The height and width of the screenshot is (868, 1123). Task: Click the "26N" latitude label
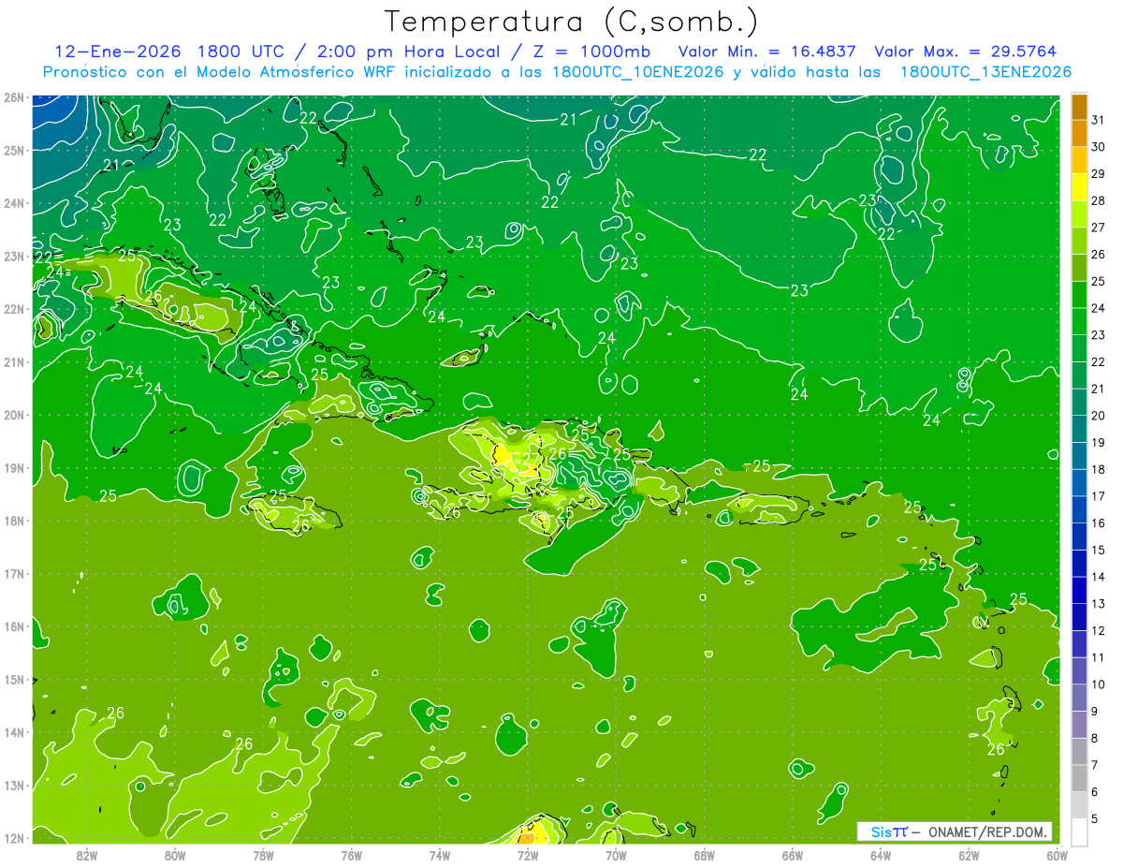13,97
